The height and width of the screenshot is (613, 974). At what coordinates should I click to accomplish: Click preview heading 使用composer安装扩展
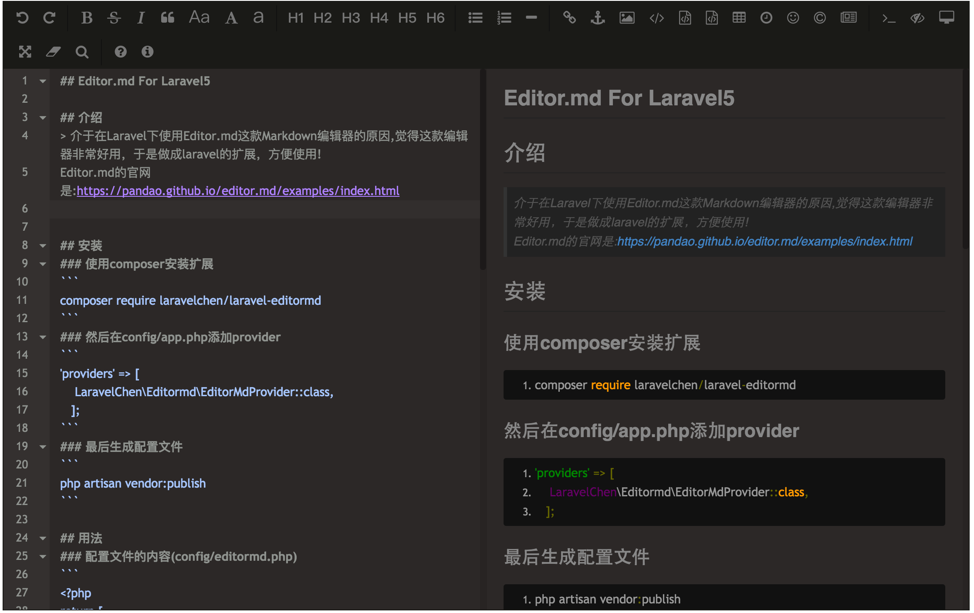tap(602, 343)
